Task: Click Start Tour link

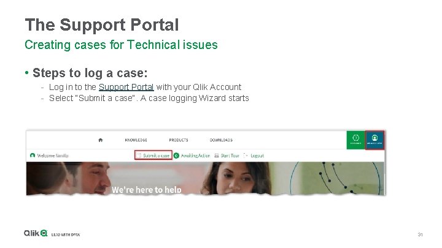Action: [x=230, y=156]
